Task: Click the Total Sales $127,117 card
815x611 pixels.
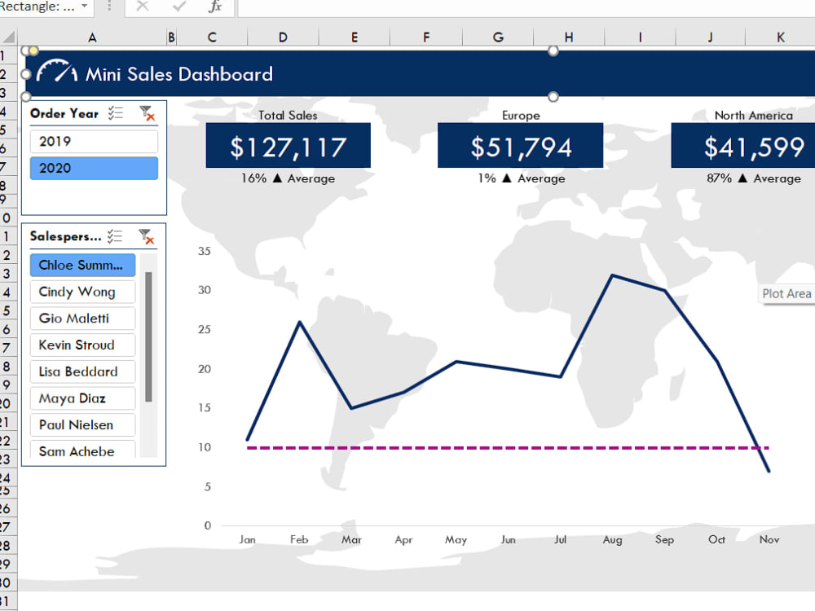Action: point(288,146)
